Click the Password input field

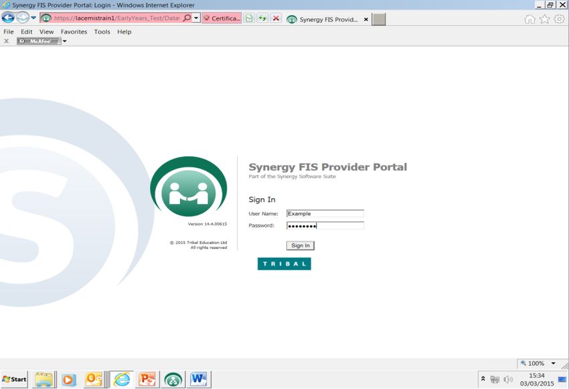point(325,226)
